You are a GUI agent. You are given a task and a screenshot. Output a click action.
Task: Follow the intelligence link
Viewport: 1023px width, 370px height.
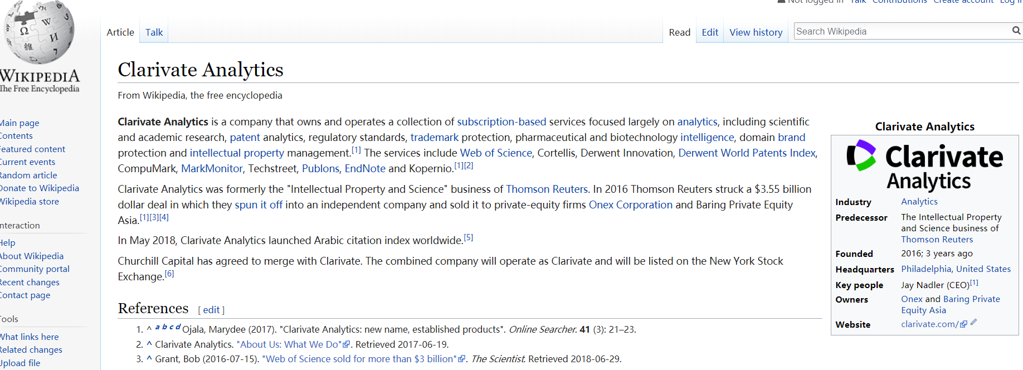tap(707, 138)
